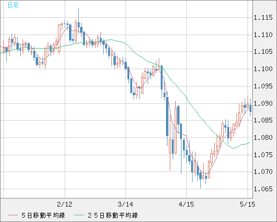277x222 pixels.
Task: Click the 2/12 date label
Action: coord(65,204)
